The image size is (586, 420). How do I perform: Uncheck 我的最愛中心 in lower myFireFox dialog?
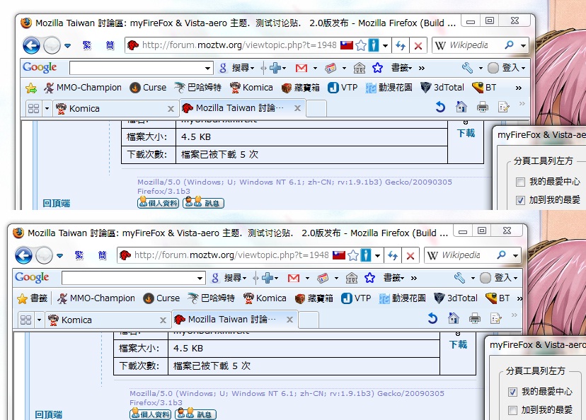tap(512, 392)
